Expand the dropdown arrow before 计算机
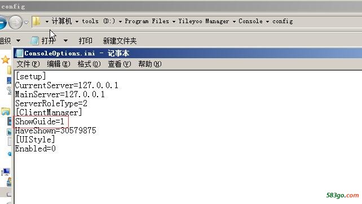The height and width of the screenshot is (204, 362). click(47, 21)
